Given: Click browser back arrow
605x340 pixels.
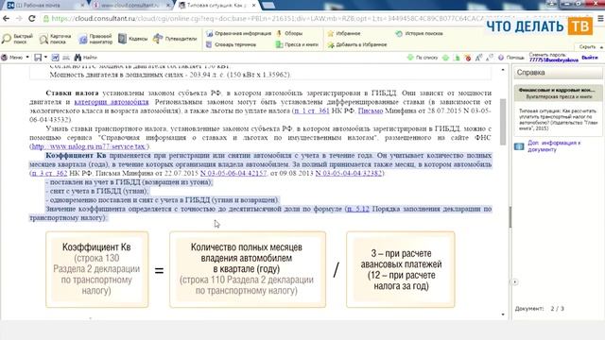Looking at the screenshot, I should point(7,18).
